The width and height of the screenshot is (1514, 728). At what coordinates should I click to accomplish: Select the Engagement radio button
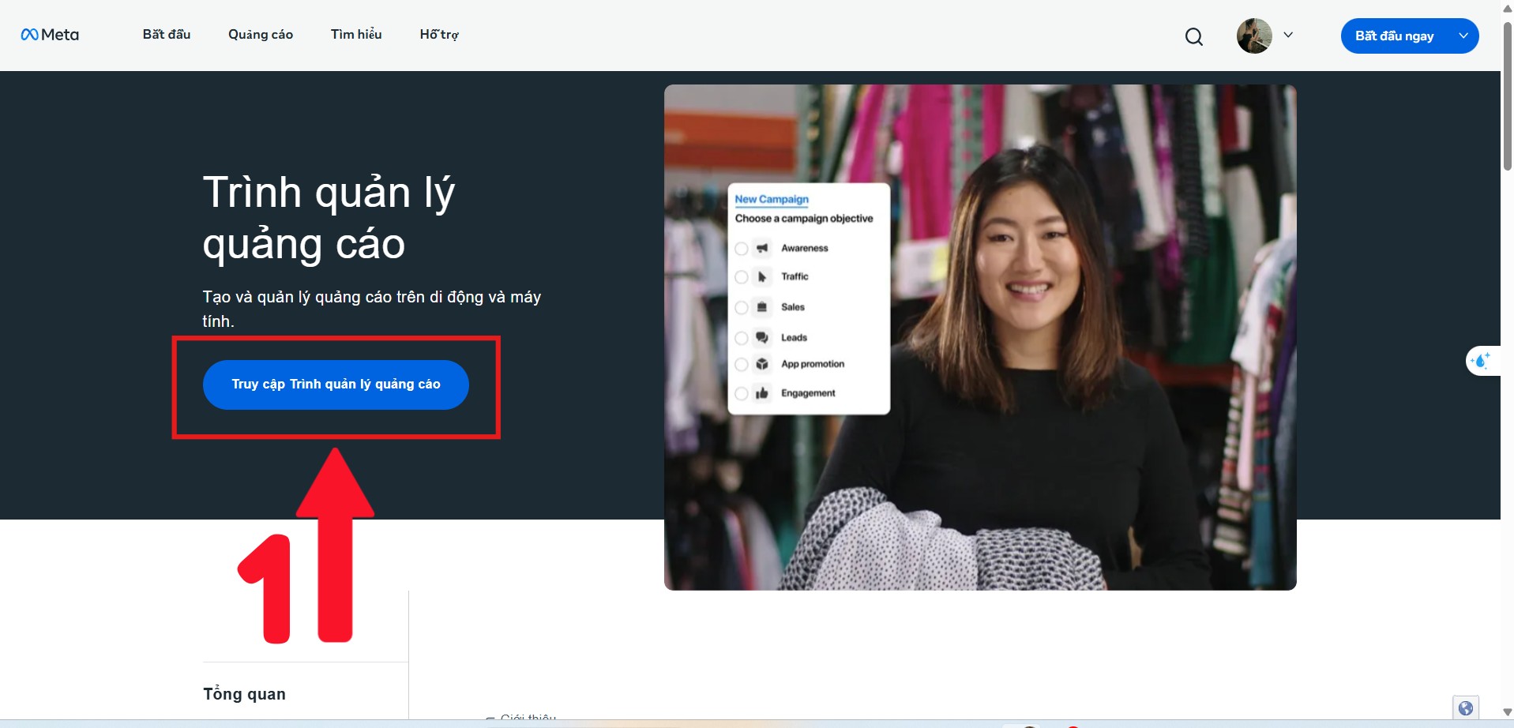pos(742,393)
